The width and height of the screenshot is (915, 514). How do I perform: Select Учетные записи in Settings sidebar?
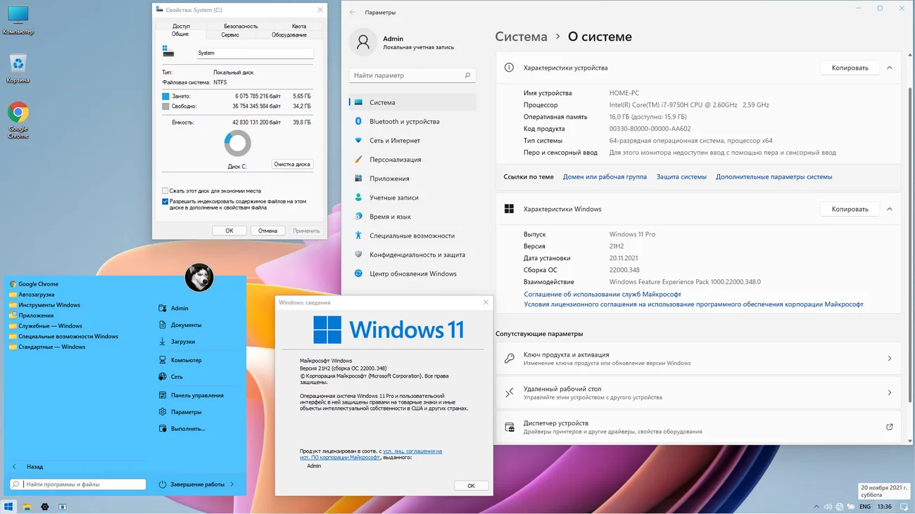click(412, 198)
